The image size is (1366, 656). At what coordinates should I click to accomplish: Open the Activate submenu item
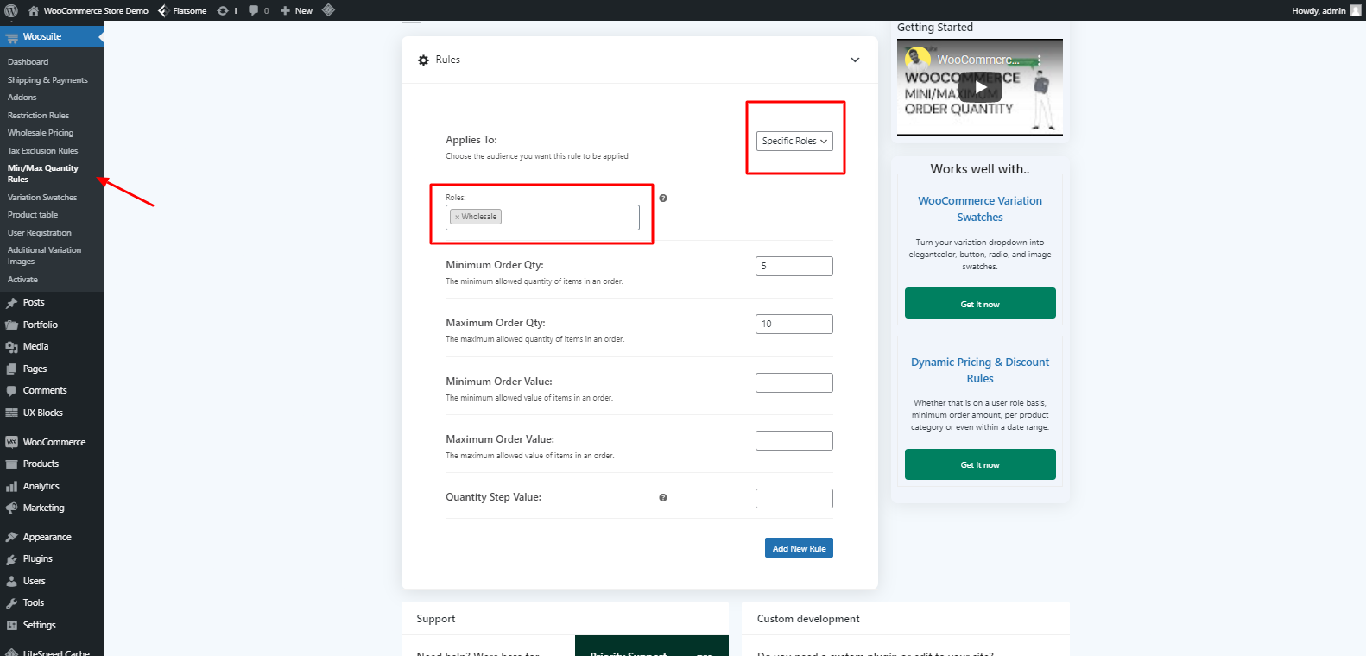[x=22, y=280]
